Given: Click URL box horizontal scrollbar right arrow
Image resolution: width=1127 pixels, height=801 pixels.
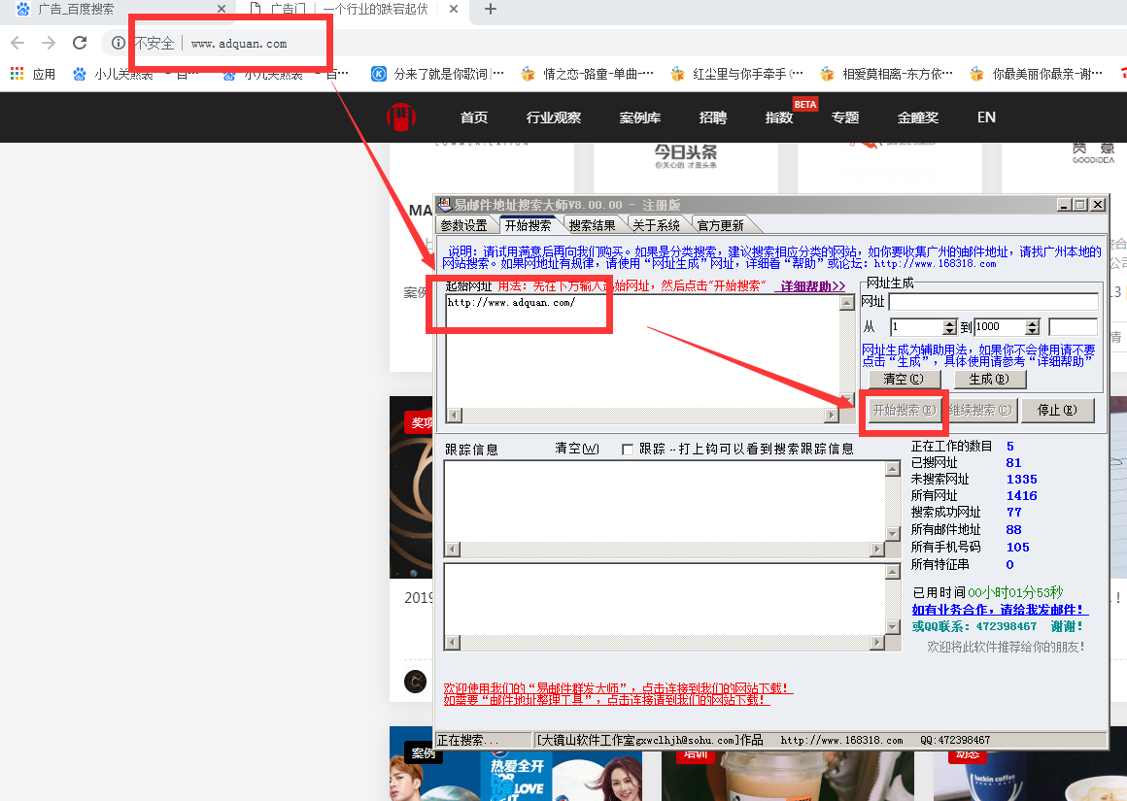Looking at the screenshot, I should 832,416.
